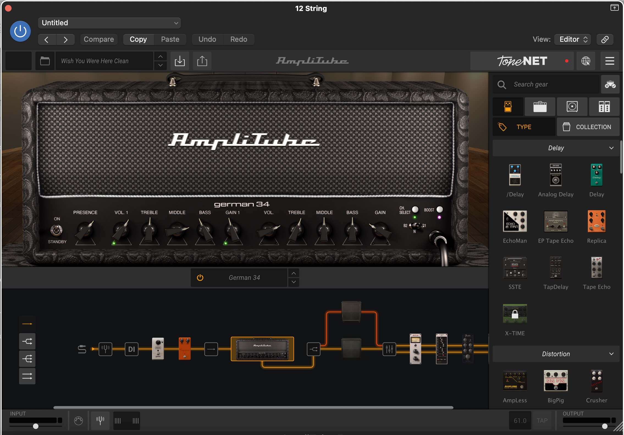Click the Undo button
The height and width of the screenshot is (435, 624).
(207, 40)
